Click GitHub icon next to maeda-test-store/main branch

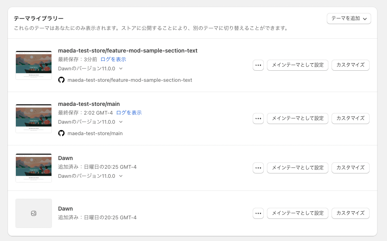[x=61, y=133]
